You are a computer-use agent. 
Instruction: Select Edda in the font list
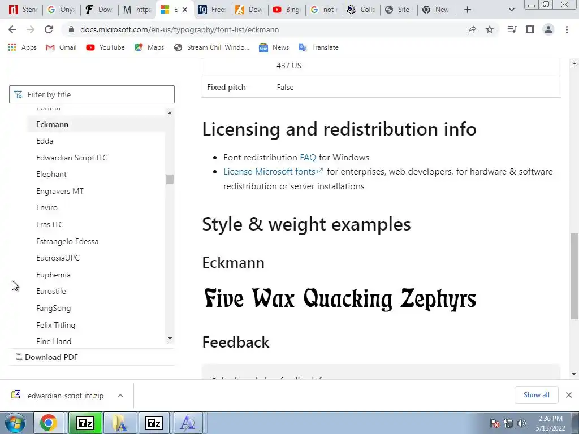(45, 141)
